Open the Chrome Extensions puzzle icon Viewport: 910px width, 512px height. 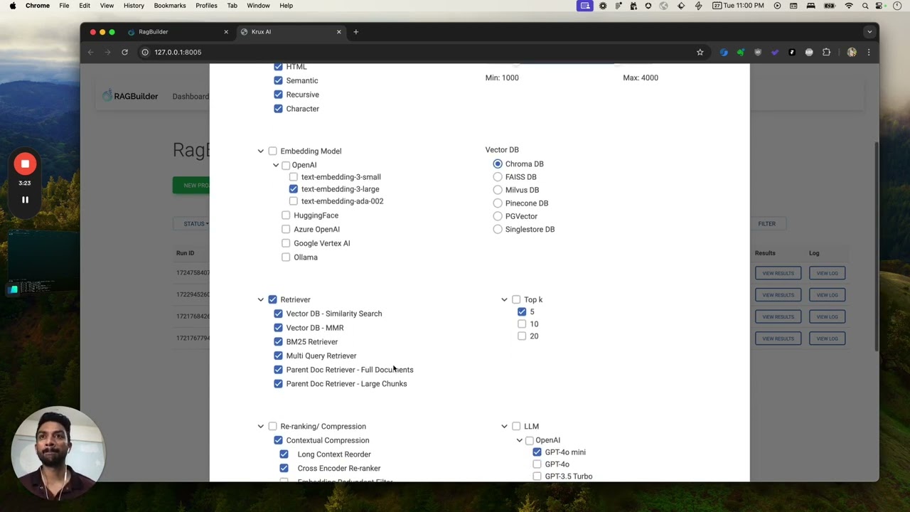tap(826, 52)
